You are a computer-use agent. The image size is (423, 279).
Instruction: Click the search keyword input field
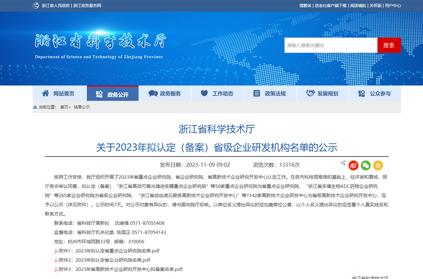tap(330, 45)
